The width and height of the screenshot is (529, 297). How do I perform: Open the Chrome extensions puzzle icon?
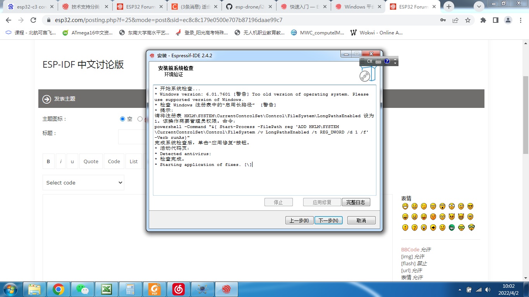click(483, 20)
